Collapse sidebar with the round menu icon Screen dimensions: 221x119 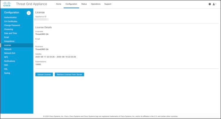coord(29,13)
